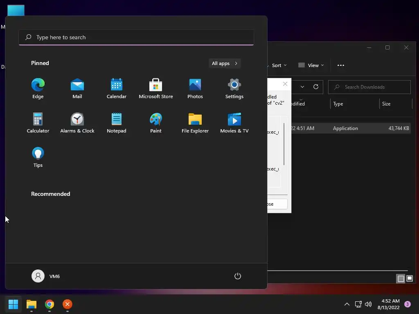Click the Search Downloads field

point(369,87)
